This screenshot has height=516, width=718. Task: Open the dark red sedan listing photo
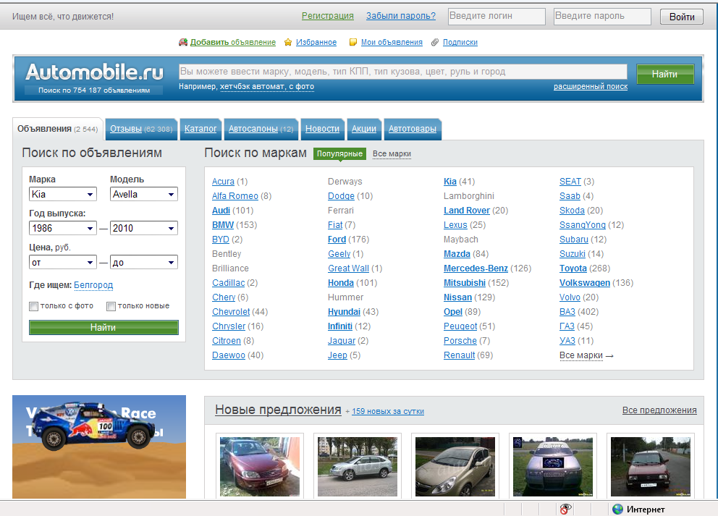tap(260, 466)
